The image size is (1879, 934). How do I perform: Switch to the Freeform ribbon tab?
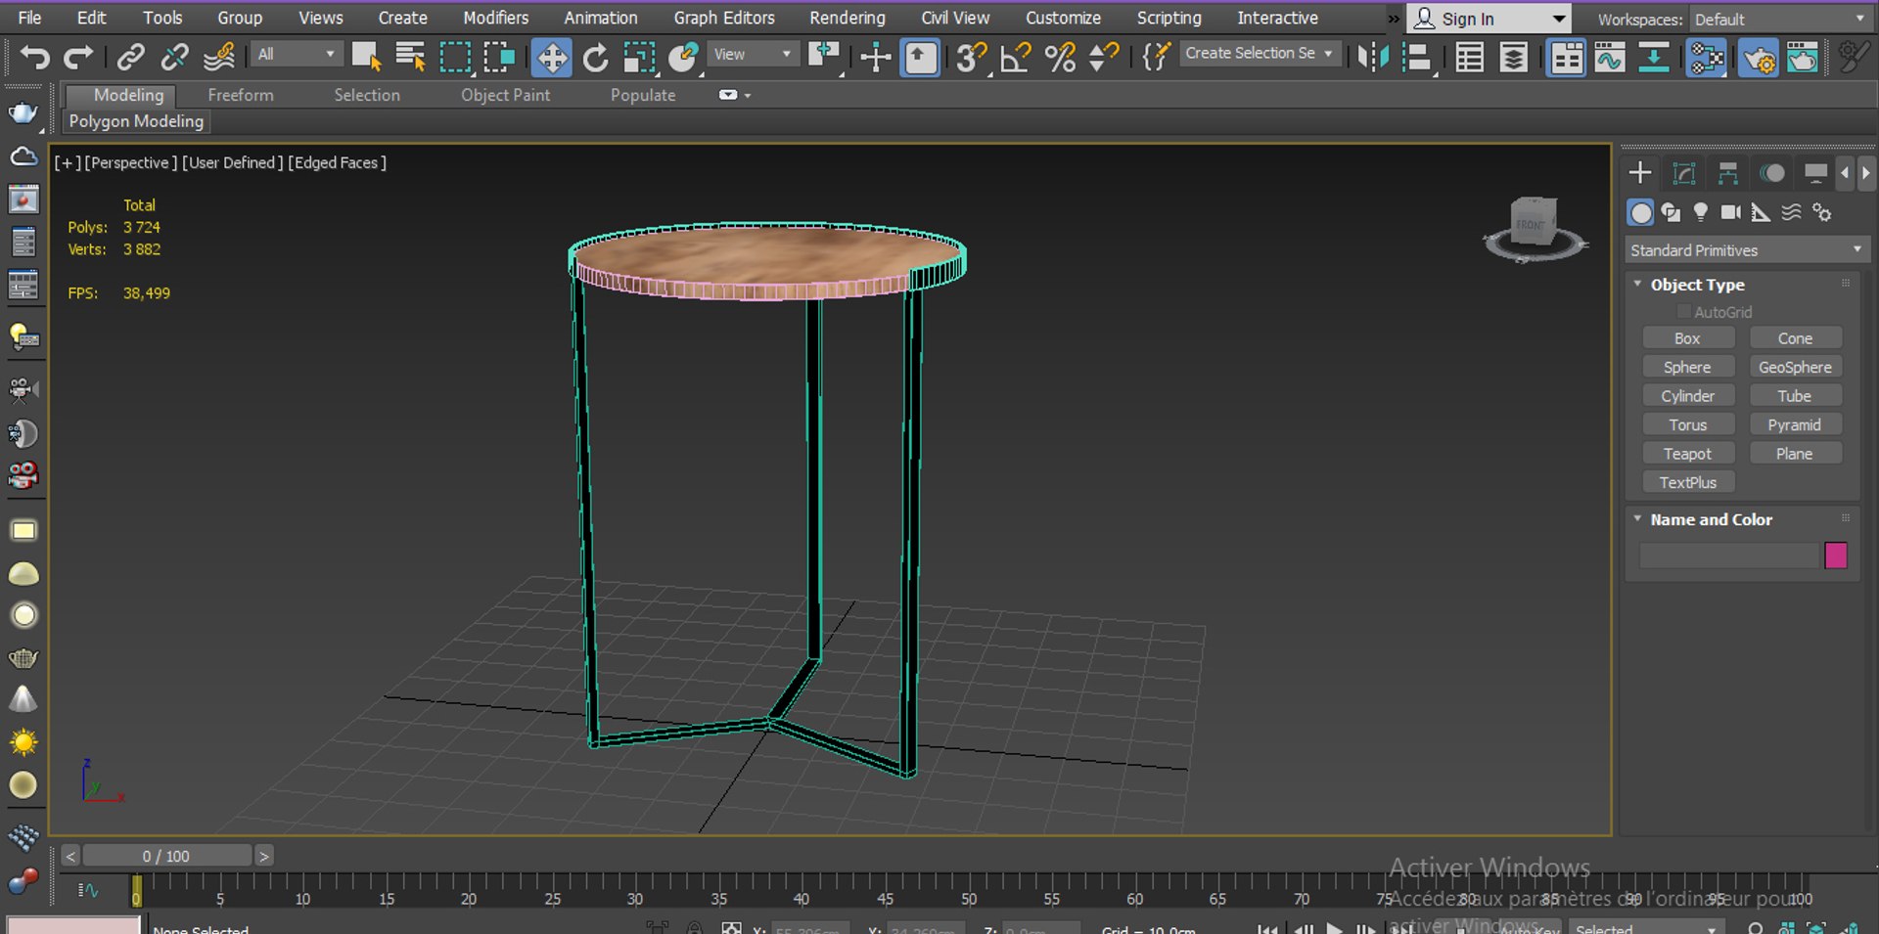pyautogui.click(x=241, y=95)
